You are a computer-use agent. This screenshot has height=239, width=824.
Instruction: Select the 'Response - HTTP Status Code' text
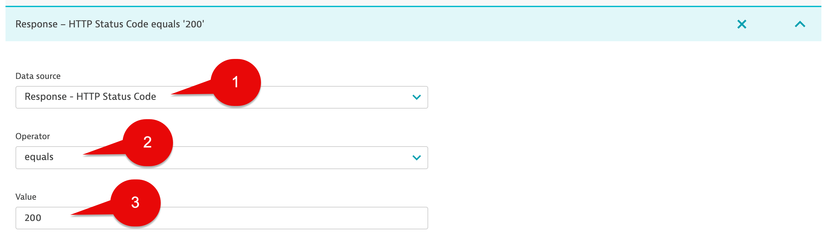coord(91,97)
